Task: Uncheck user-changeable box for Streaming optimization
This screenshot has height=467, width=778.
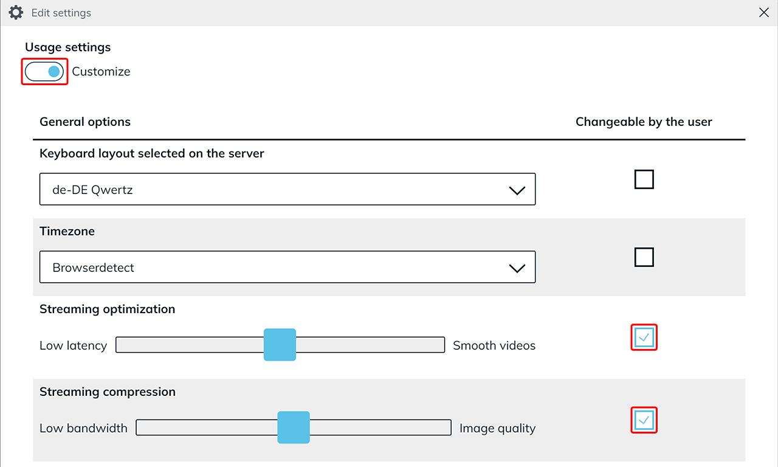Action: point(644,337)
